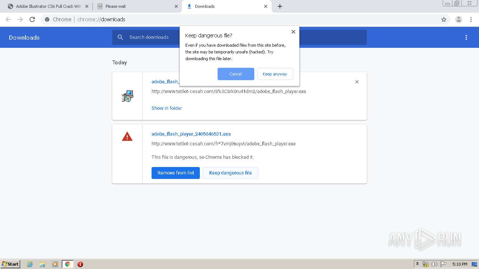Go forward to next page

pos(20,19)
